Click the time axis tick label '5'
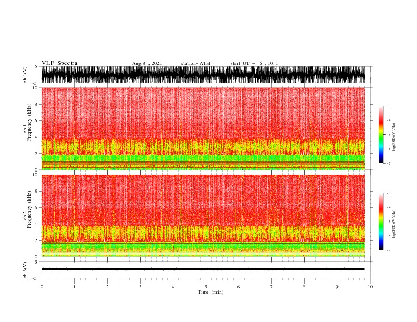The height and width of the screenshot is (322, 417). (206, 287)
